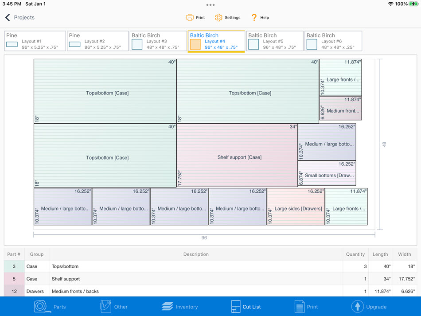Screen dimensions: 421x316
Task: Select the Large sides [Drawers] piece
Action: click(296, 207)
